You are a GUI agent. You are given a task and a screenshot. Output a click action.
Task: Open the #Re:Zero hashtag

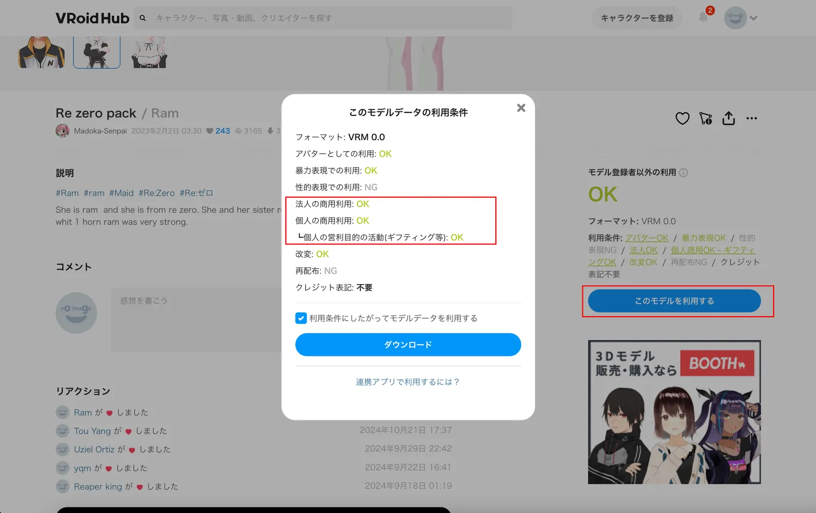tap(157, 193)
